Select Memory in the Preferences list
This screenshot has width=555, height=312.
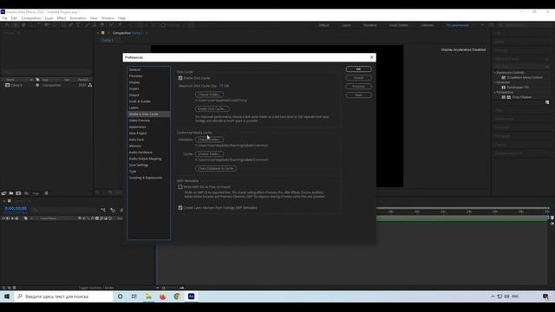click(x=135, y=146)
